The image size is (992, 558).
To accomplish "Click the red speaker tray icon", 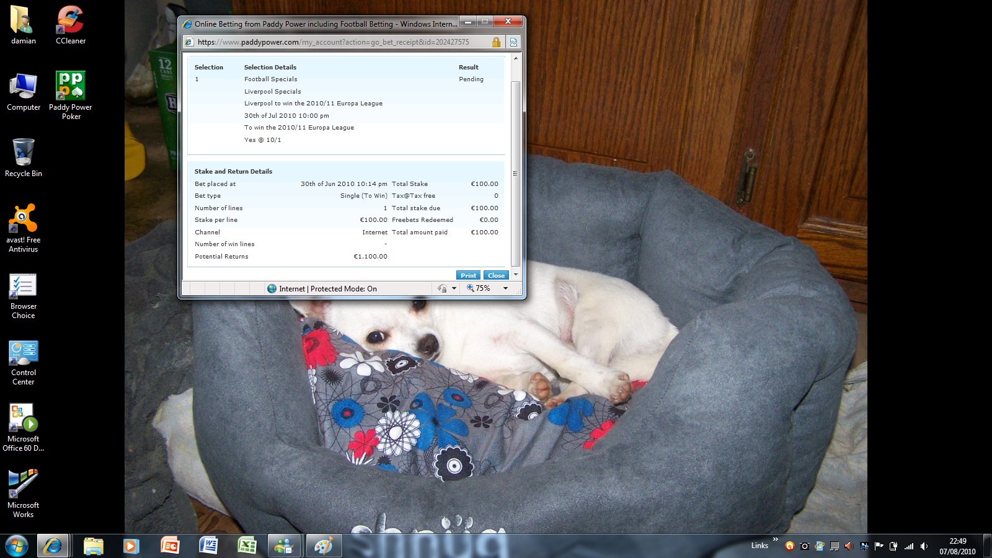I will [x=849, y=546].
